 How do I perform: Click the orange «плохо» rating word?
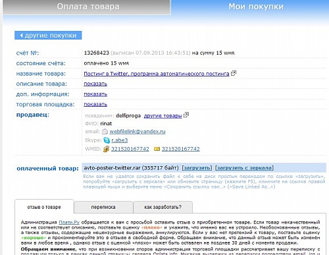152,227
